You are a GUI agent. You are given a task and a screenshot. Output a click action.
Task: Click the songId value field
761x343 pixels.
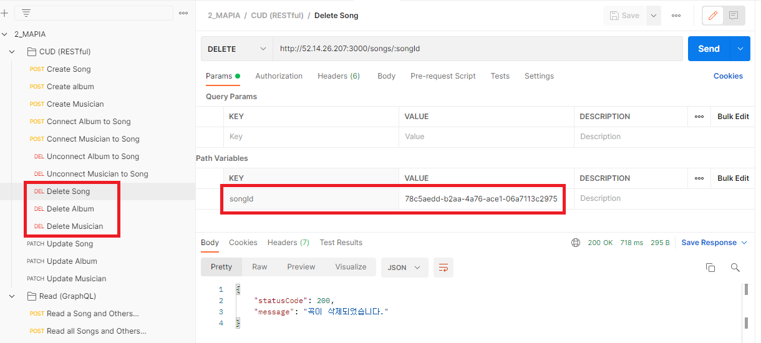[487, 198]
